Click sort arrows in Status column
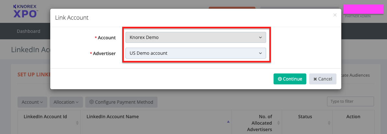This screenshot has width=387, height=134. 329,123
